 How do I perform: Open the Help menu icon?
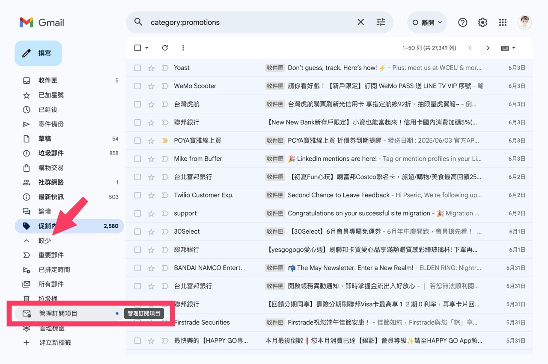pos(462,22)
